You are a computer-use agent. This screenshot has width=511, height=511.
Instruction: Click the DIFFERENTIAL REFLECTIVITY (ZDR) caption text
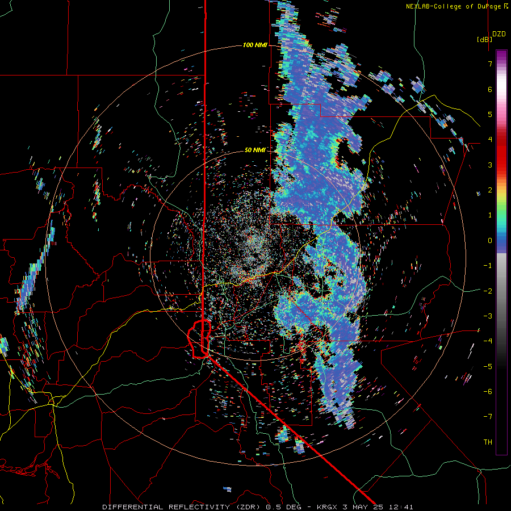[x=182, y=507]
